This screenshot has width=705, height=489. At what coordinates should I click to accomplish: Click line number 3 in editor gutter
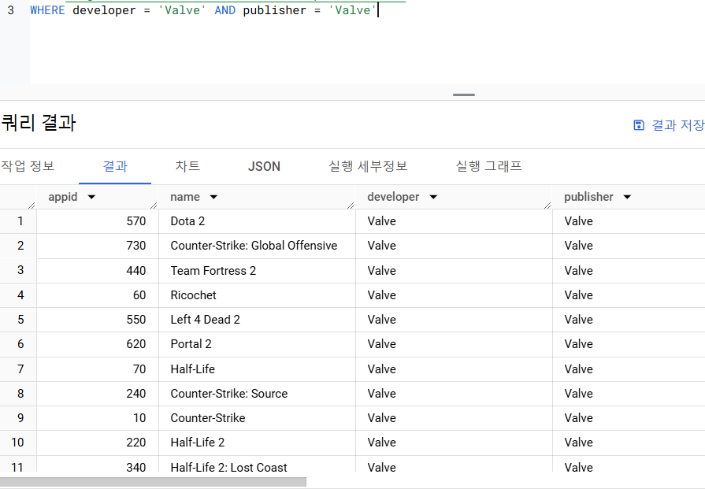(11, 10)
